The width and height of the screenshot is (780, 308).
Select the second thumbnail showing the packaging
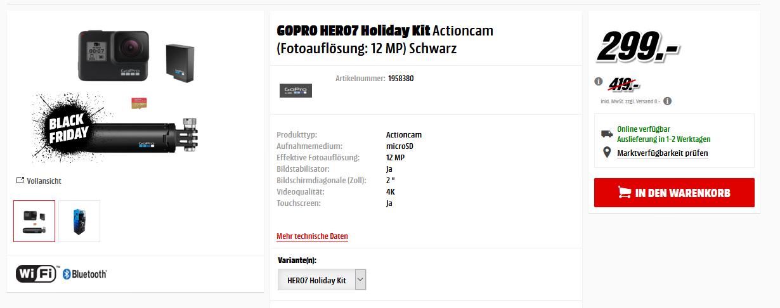pyautogui.click(x=79, y=221)
